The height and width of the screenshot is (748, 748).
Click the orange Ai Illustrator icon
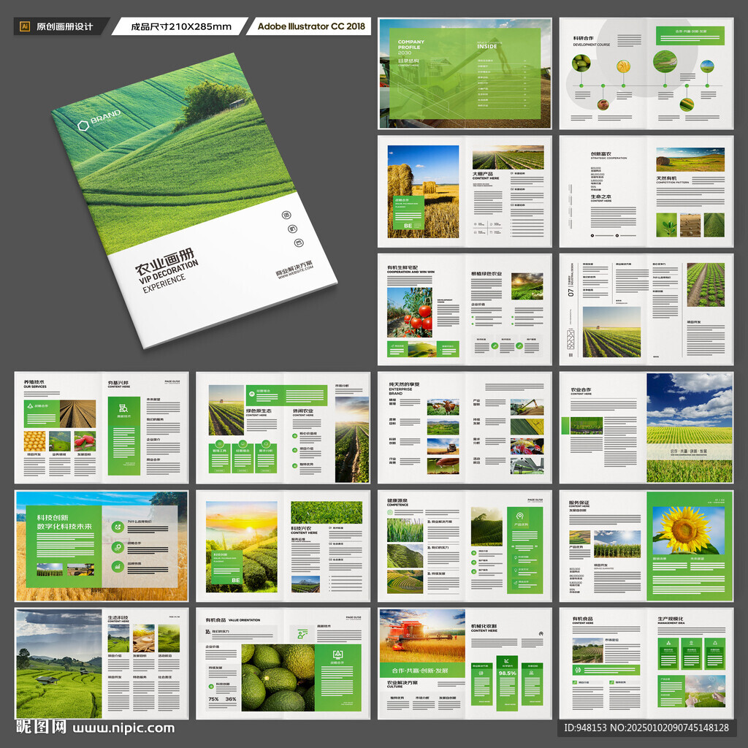25,27
